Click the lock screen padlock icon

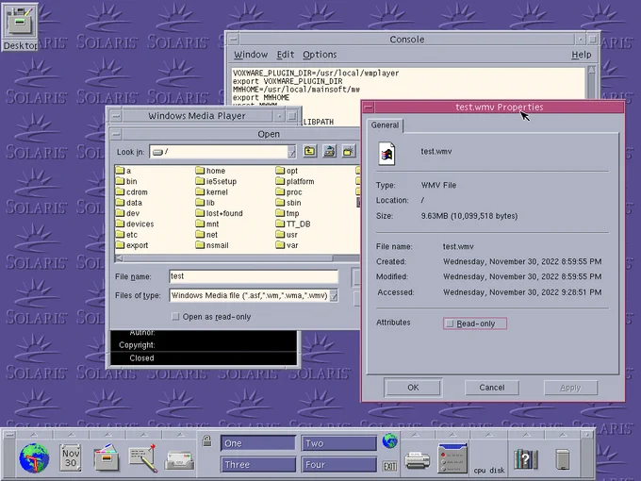pyautogui.click(x=206, y=441)
